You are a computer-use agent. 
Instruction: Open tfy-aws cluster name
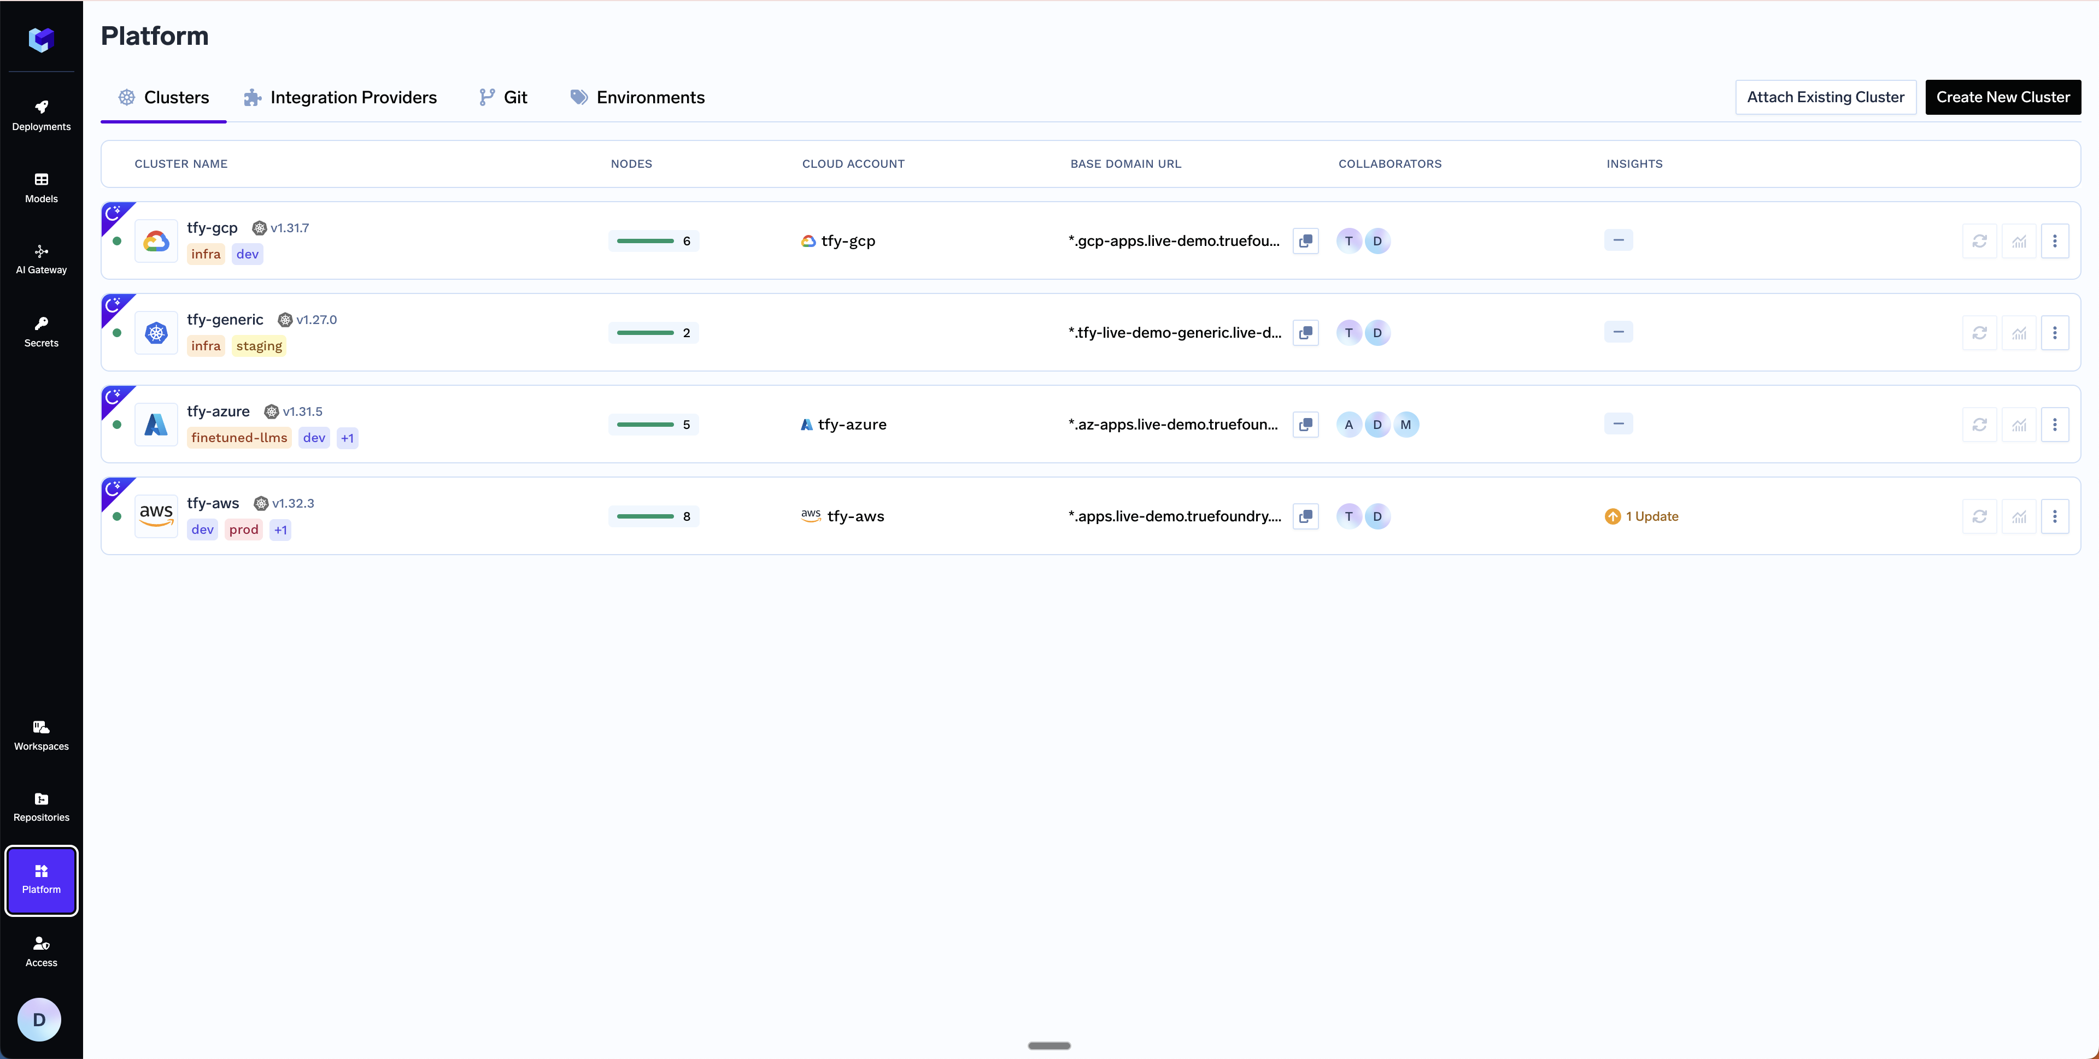(x=213, y=503)
